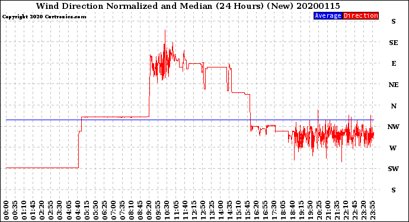Screen dimensions: 409x222
Task: Click the time label '12:50'
Action: 202,210
